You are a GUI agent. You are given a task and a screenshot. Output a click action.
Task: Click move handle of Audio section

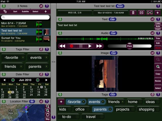(60, 33)
